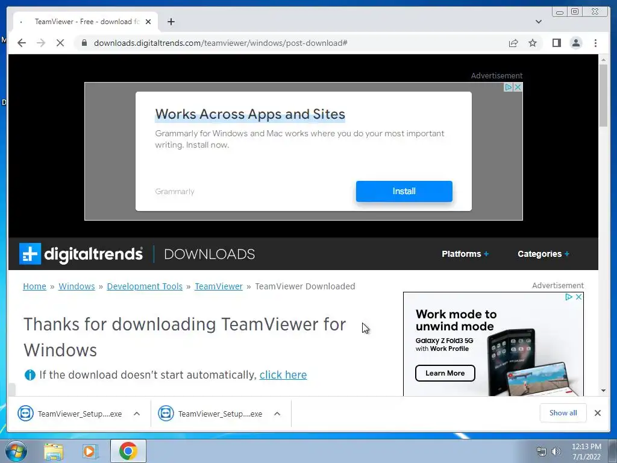Click the Digital Trends logo
Viewport: 617px width, 463px height.
pyautogui.click(x=81, y=254)
